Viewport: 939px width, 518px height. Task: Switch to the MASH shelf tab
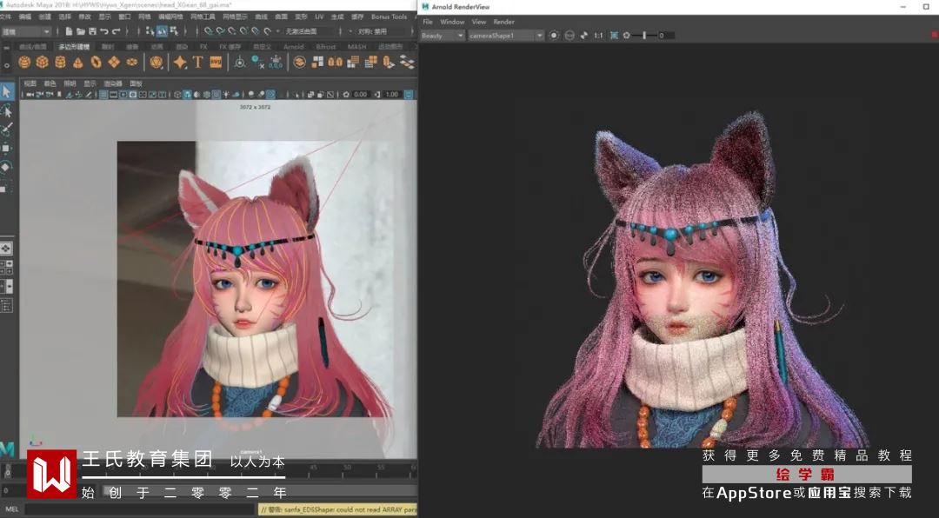pyautogui.click(x=357, y=47)
